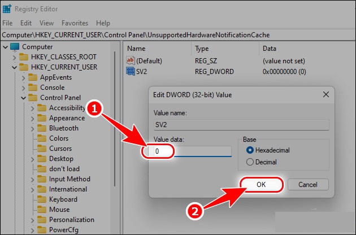Click the tree pane vertical scrollbar
The image size is (356, 235).
pos(115,118)
